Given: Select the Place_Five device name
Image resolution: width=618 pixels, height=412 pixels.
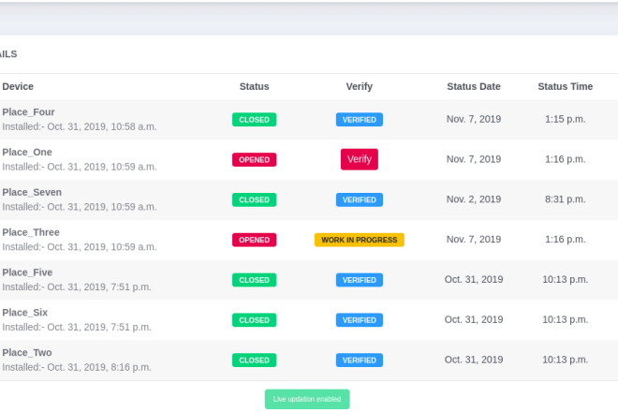Looking at the screenshot, I should tap(27, 272).
